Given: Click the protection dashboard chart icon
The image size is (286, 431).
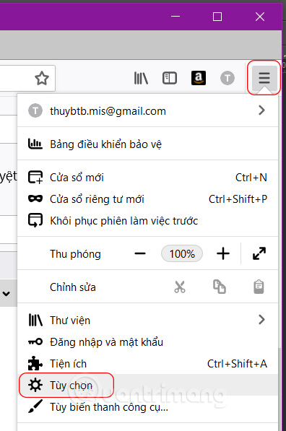Looking at the screenshot, I should point(35,144).
